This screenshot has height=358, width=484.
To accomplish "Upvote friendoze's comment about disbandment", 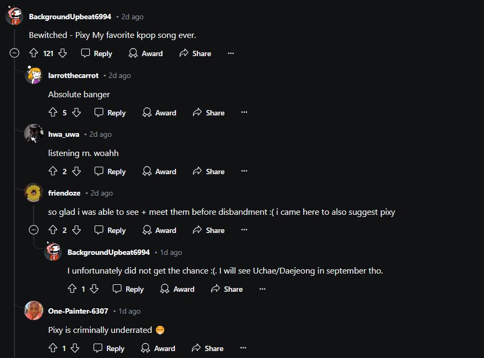I will 53,230.
